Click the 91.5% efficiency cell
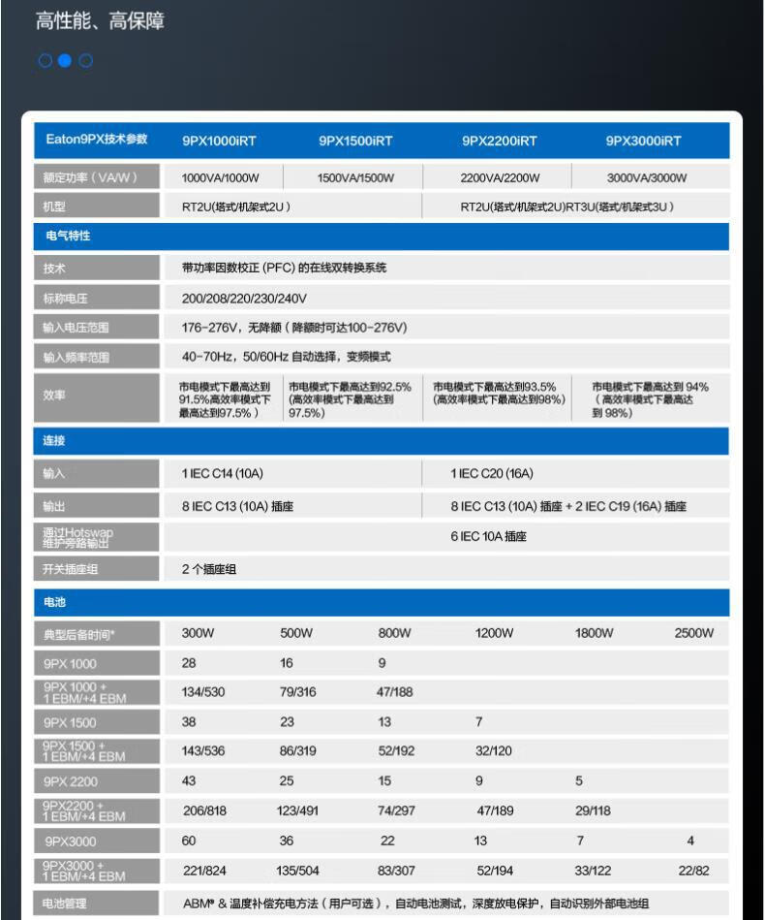The image size is (765, 920). [225, 399]
